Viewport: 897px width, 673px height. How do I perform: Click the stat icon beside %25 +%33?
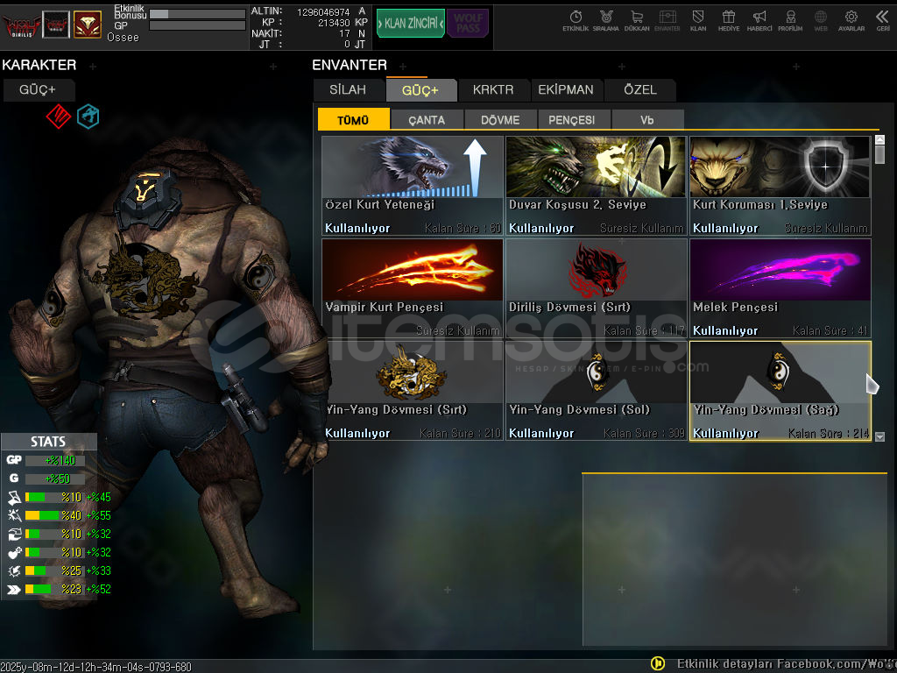[14, 570]
